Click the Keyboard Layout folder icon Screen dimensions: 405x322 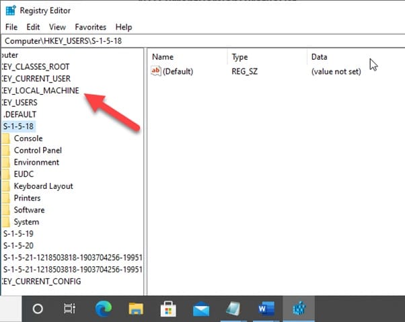(6, 186)
